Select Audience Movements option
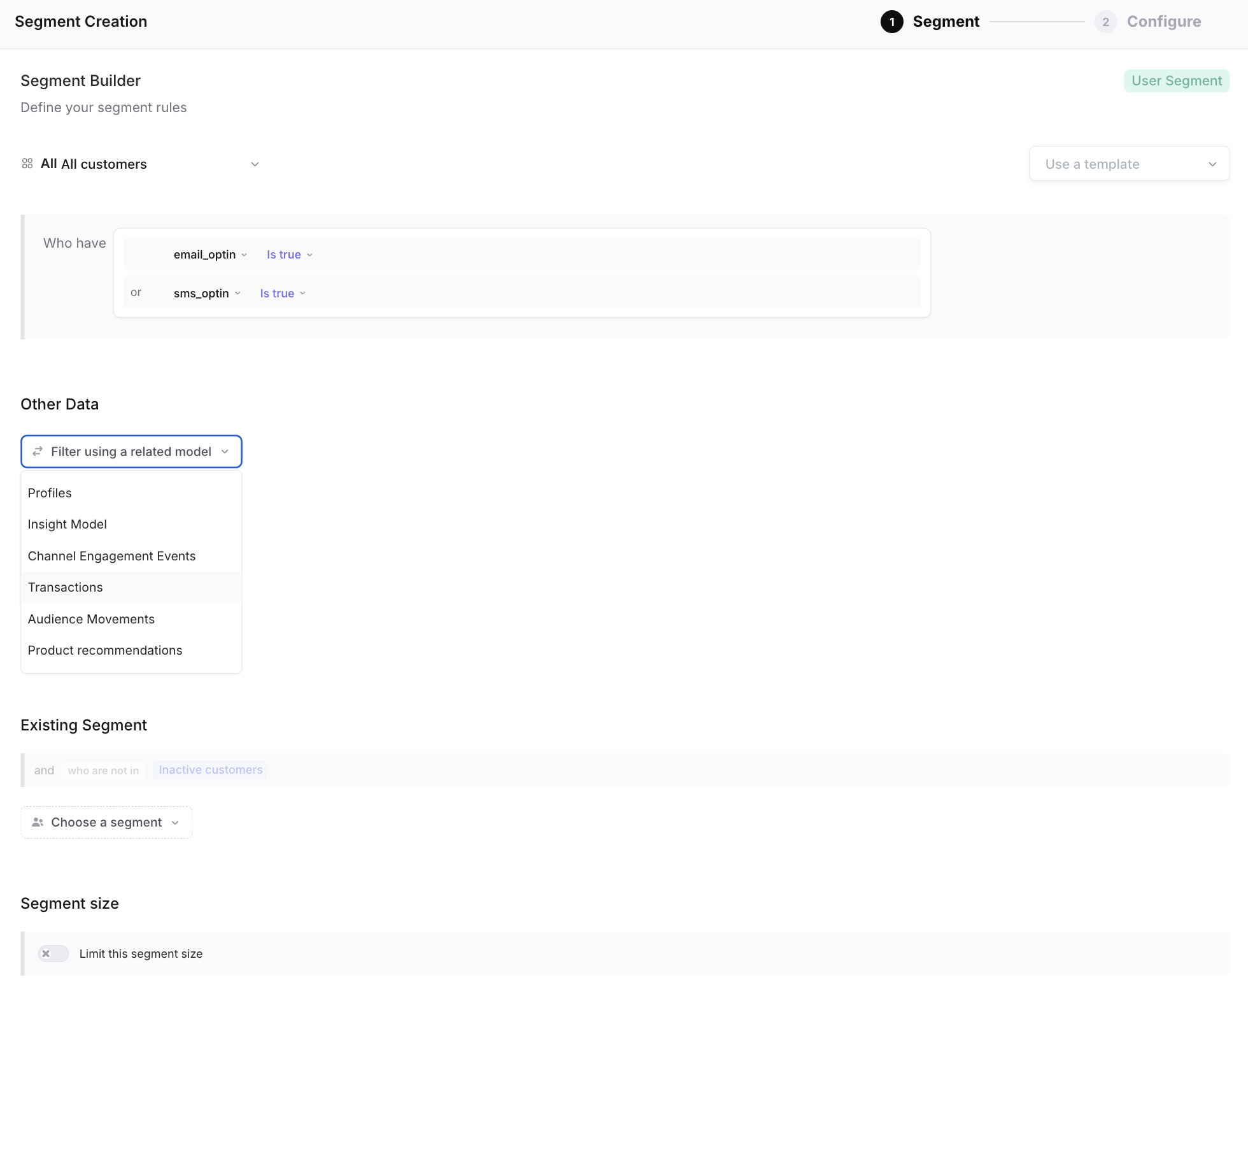This screenshot has height=1173, width=1248. click(131, 619)
